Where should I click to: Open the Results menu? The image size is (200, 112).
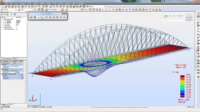tap(42, 4)
